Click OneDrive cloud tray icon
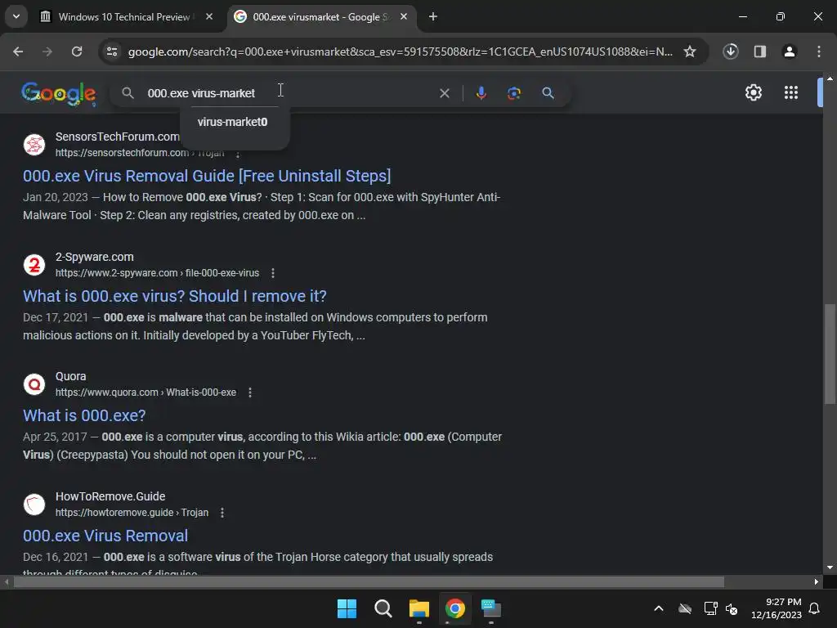This screenshot has width=837, height=628. pyautogui.click(x=685, y=608)
